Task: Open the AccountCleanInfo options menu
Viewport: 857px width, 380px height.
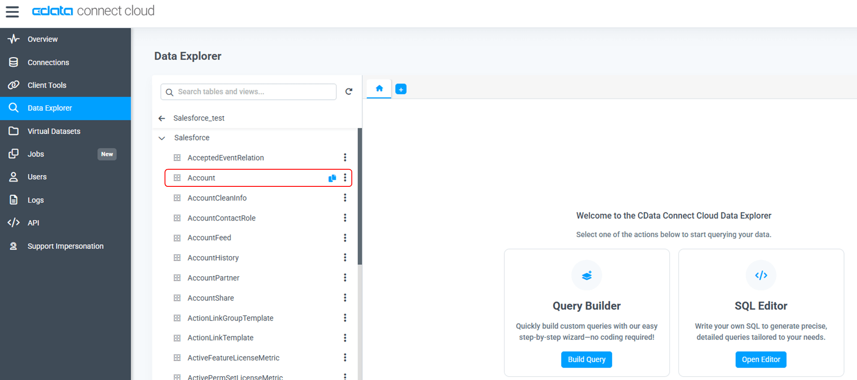Action: (x=345, y=197)
